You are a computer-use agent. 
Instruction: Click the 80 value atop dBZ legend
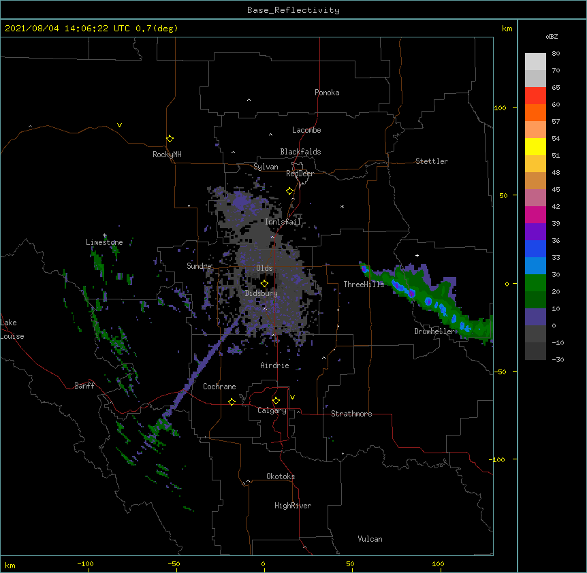pyautogui.click(x=556, y=54)
